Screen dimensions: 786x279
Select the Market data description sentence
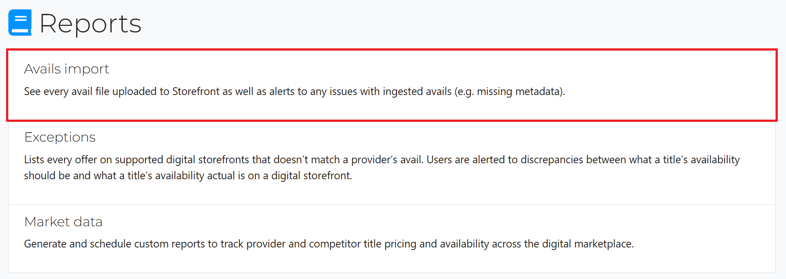(x=329, y=244)
